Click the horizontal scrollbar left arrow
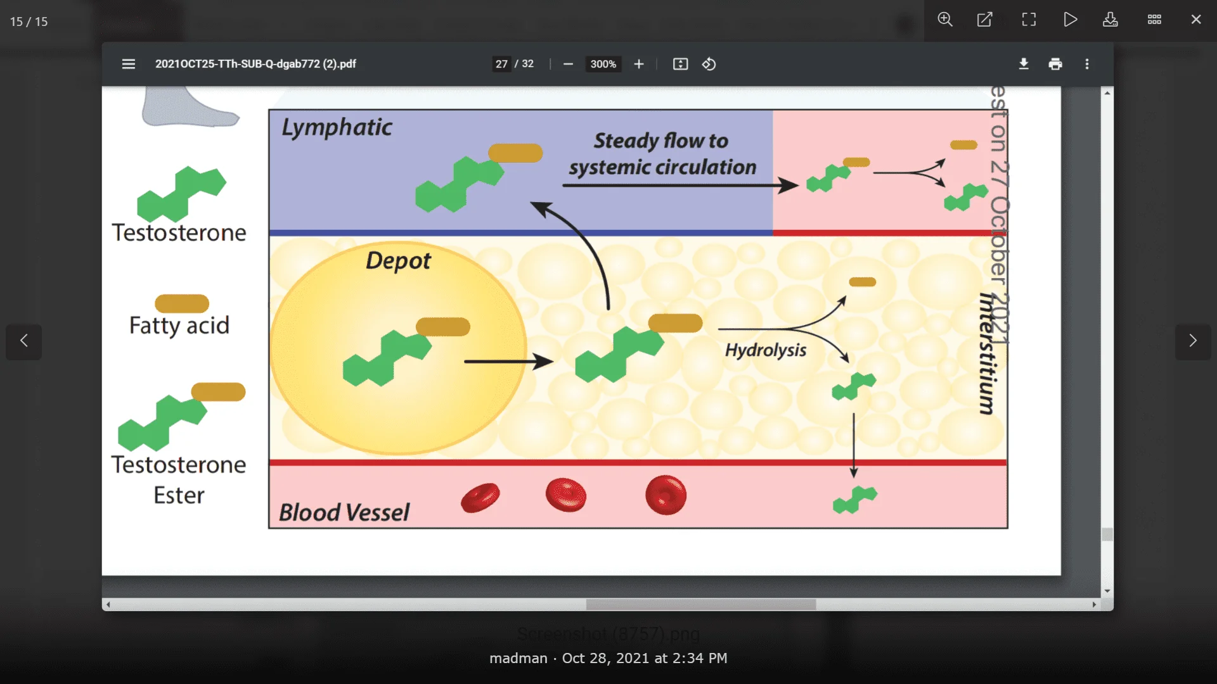The image size is (1217, 684). [108, 605]
